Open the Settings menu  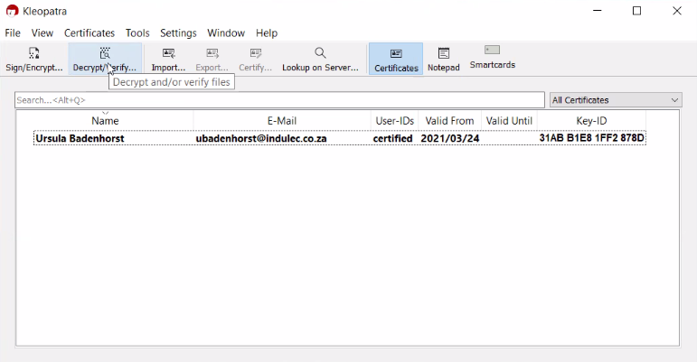click(x=178, y=33)
